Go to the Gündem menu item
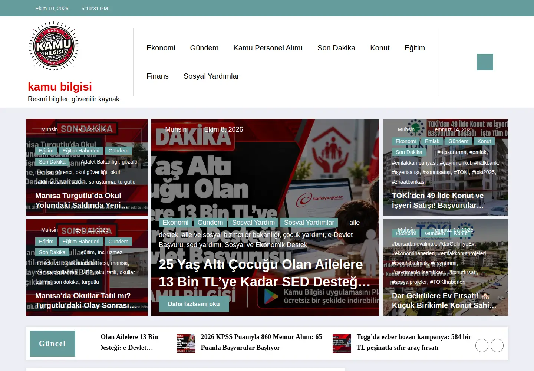Screen dimensions: 534x371 tap(204, 48)
